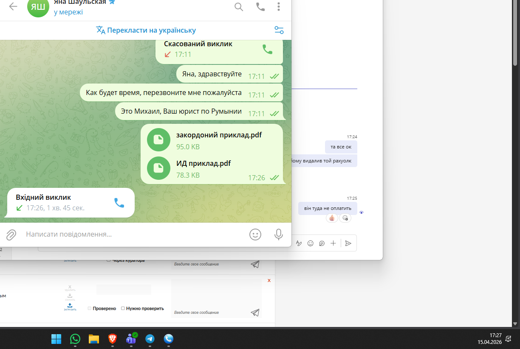Image resolution: width=520 pixels, height=349 pixels.
Task: Open Telegram from taskbar
Action: 150,339
